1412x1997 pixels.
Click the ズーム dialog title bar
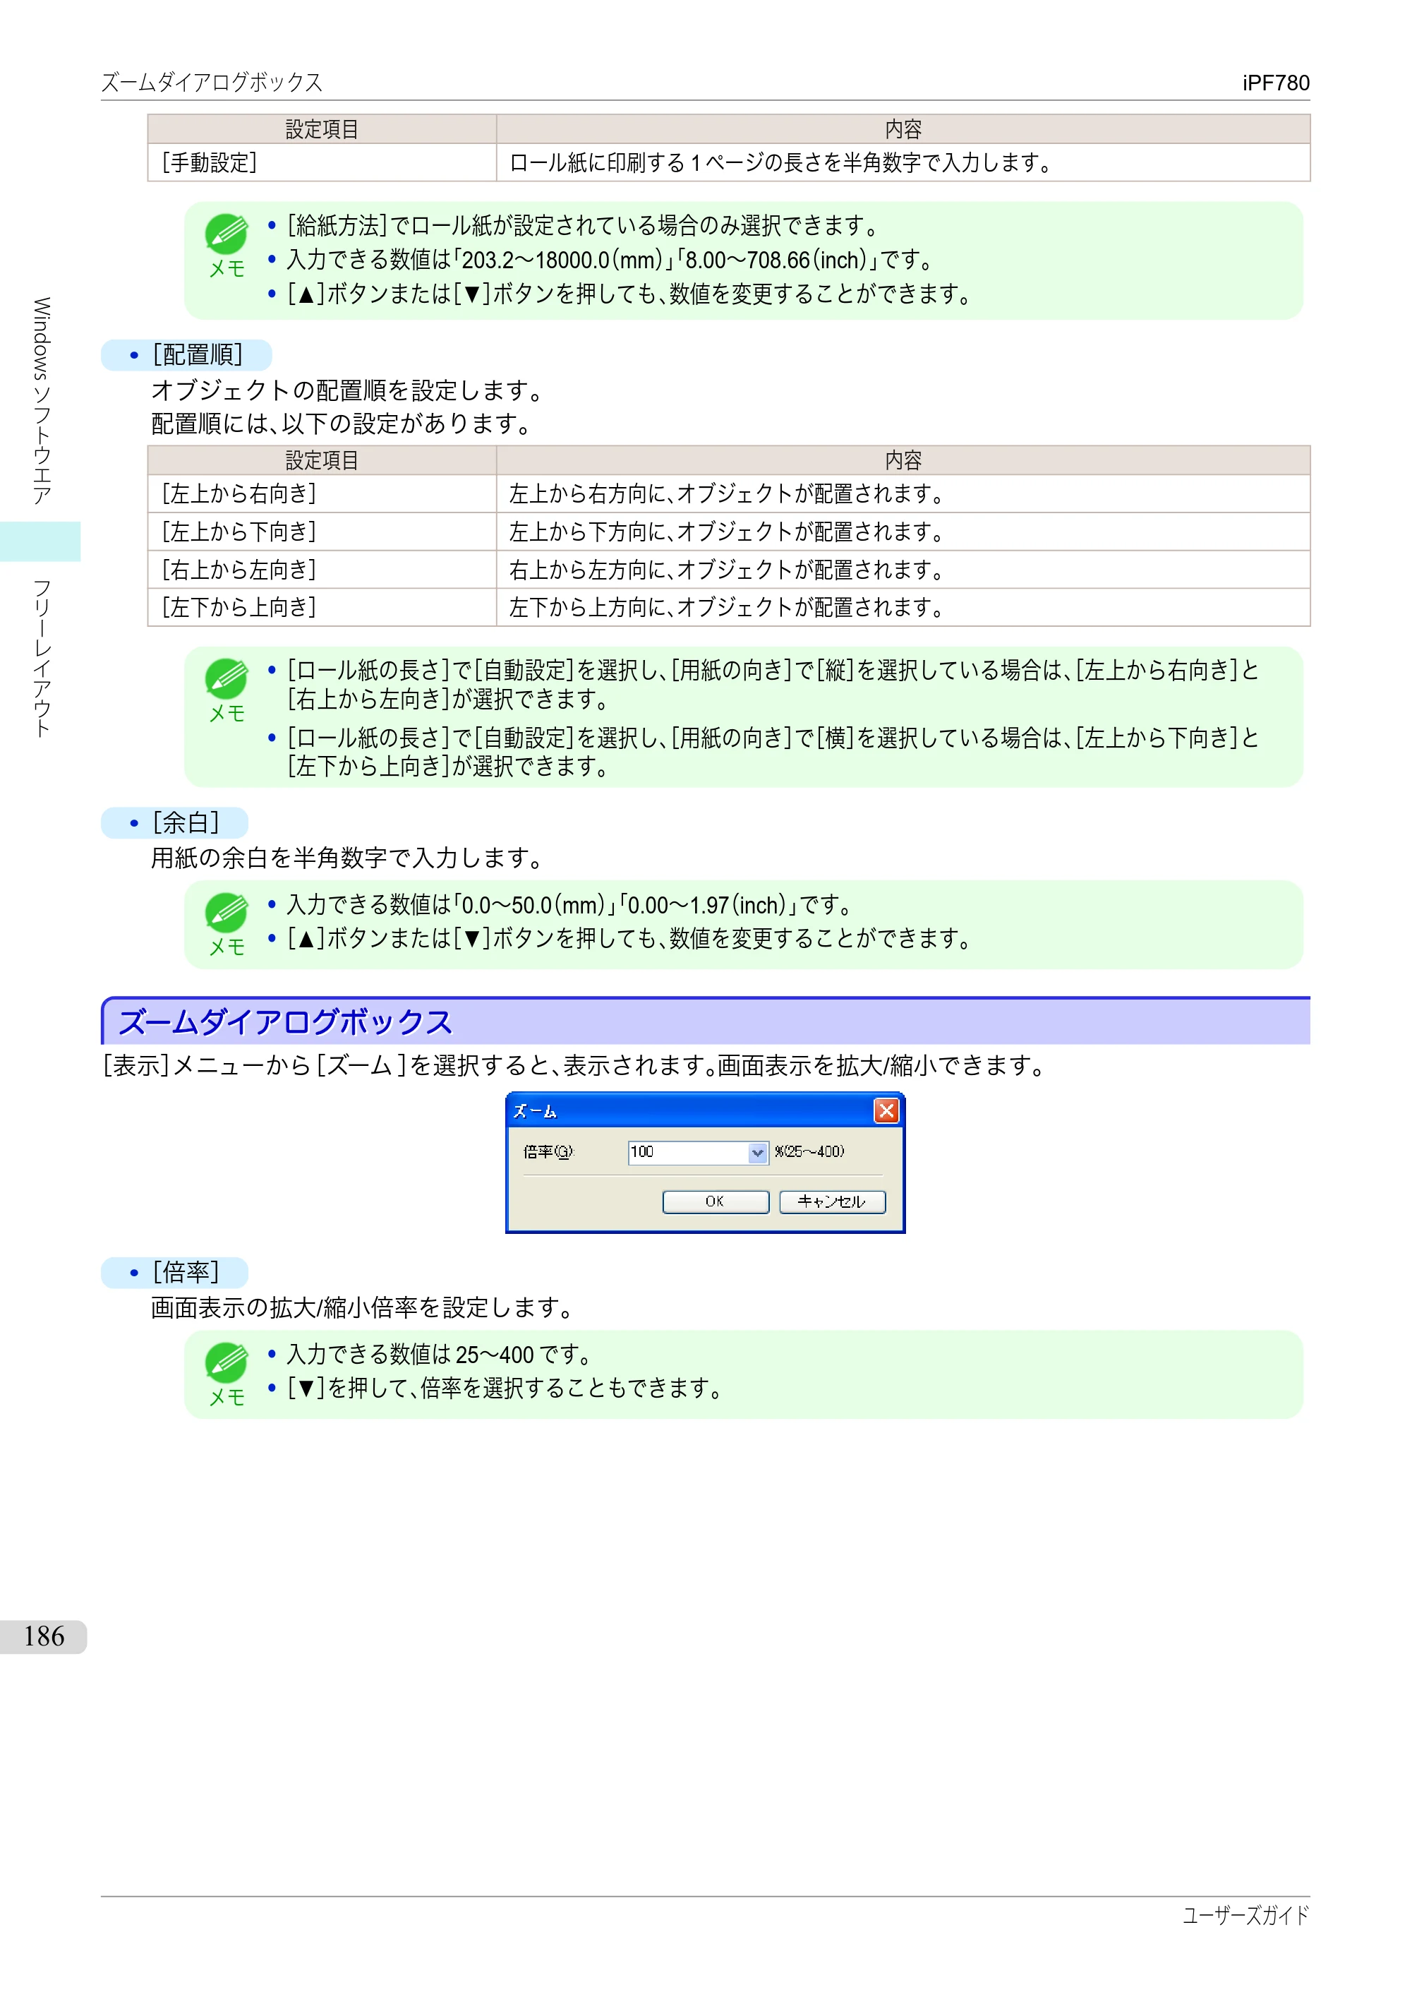point(704,1110)
